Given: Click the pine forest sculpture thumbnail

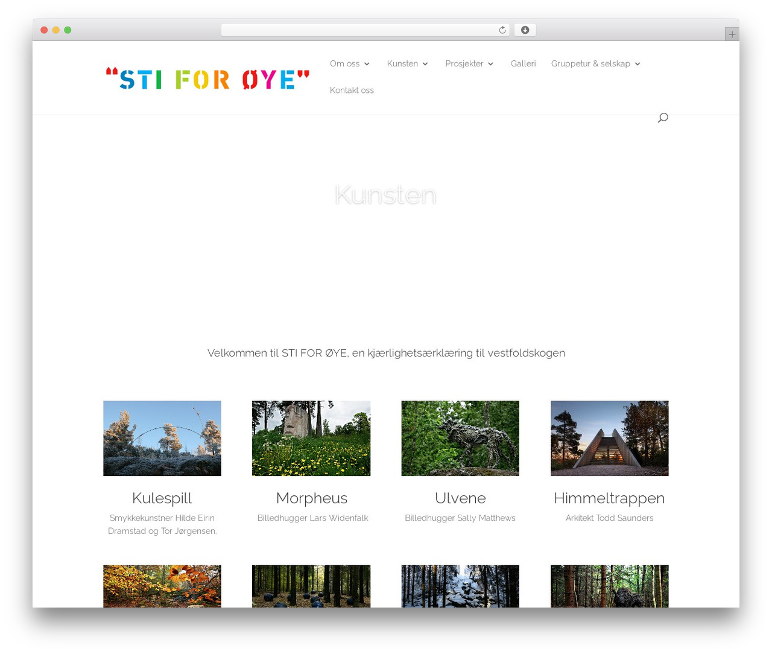Looking at the screenshot, I should point(609,586).
